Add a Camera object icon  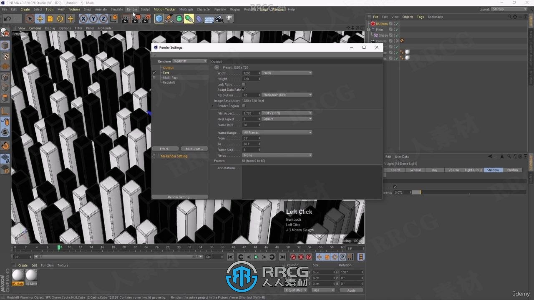[x=219, y=19]
